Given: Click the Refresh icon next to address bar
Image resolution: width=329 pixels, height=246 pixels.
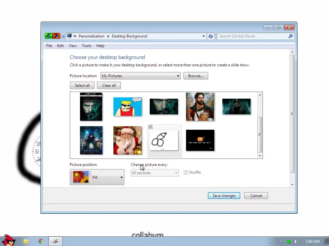Looking at the screenshot, I should click(211, 36).
